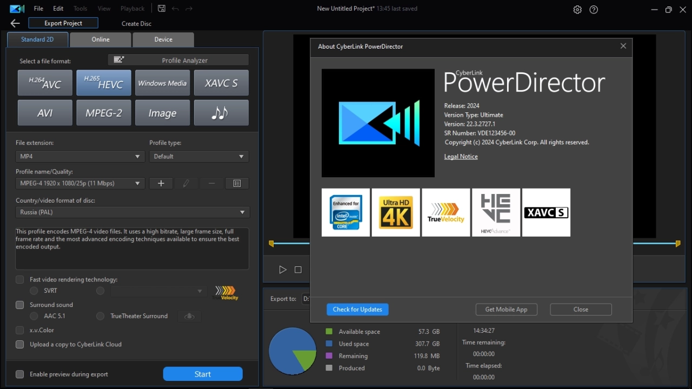Open settings gear icon in title bar
692x389 pixels.
tap(577, 10)
